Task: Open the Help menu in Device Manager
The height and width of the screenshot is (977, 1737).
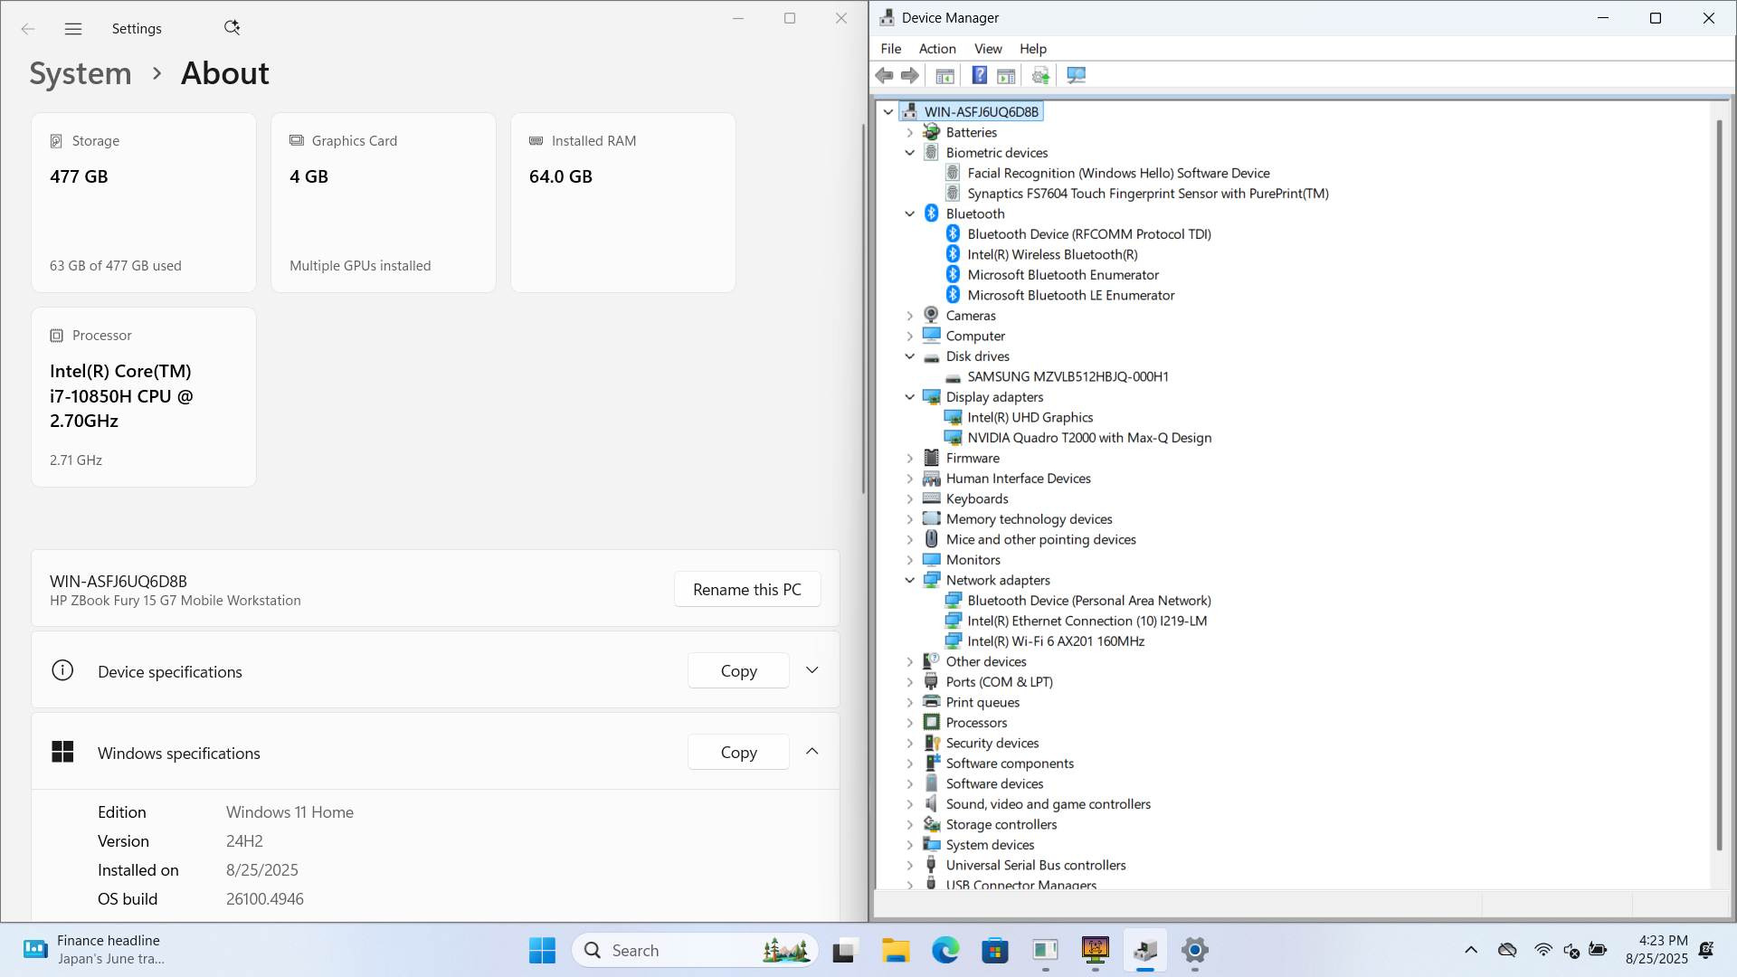Action: [x=1033, y=49]
